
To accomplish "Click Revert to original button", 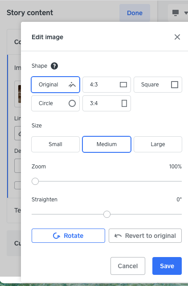I will click(145, 236).
